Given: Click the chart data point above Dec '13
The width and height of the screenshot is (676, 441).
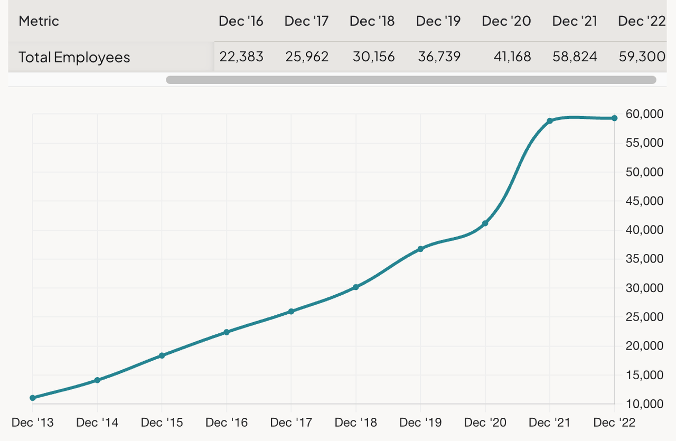Looking at the screenshot, I should pos(33,398).
